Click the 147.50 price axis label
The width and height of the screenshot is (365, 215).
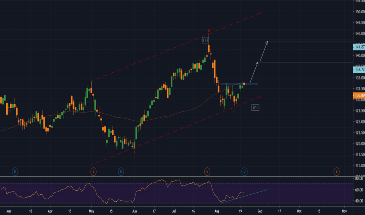(360, 23)
